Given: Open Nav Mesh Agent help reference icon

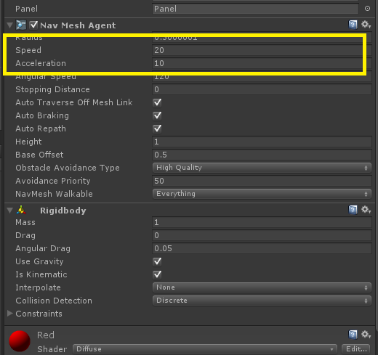Looking at the screenshot, I should 353,25.
